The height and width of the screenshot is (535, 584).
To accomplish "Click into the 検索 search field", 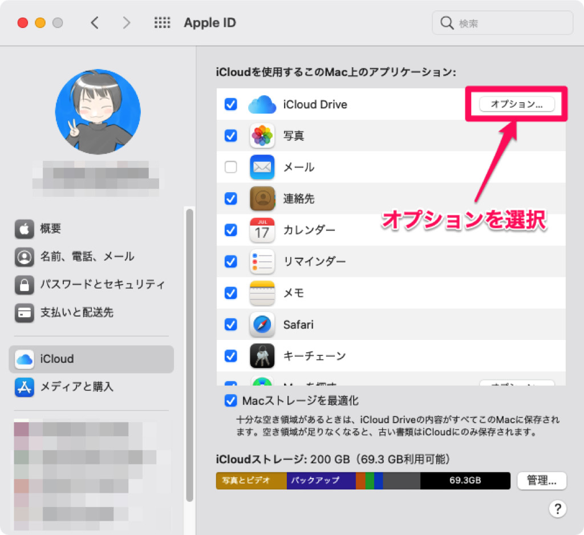I will coord(502,23).
